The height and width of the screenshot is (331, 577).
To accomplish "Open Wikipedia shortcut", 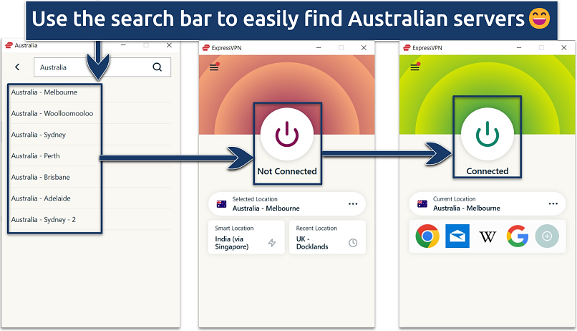I will click(488, 236).
